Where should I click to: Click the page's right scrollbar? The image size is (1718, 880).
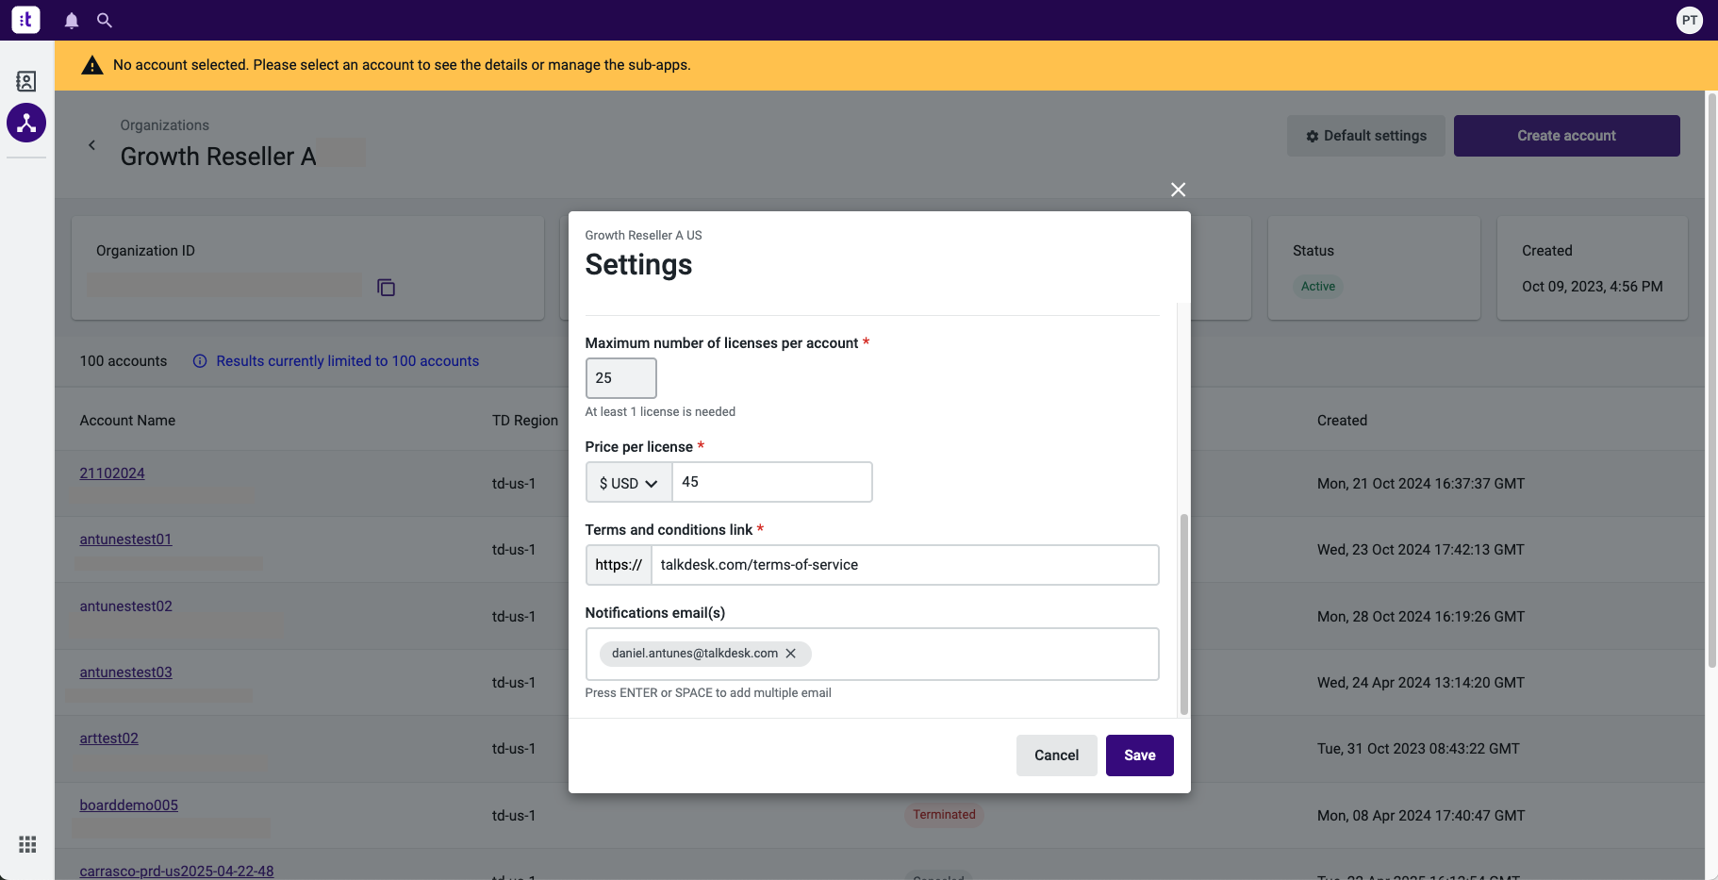1711,380
